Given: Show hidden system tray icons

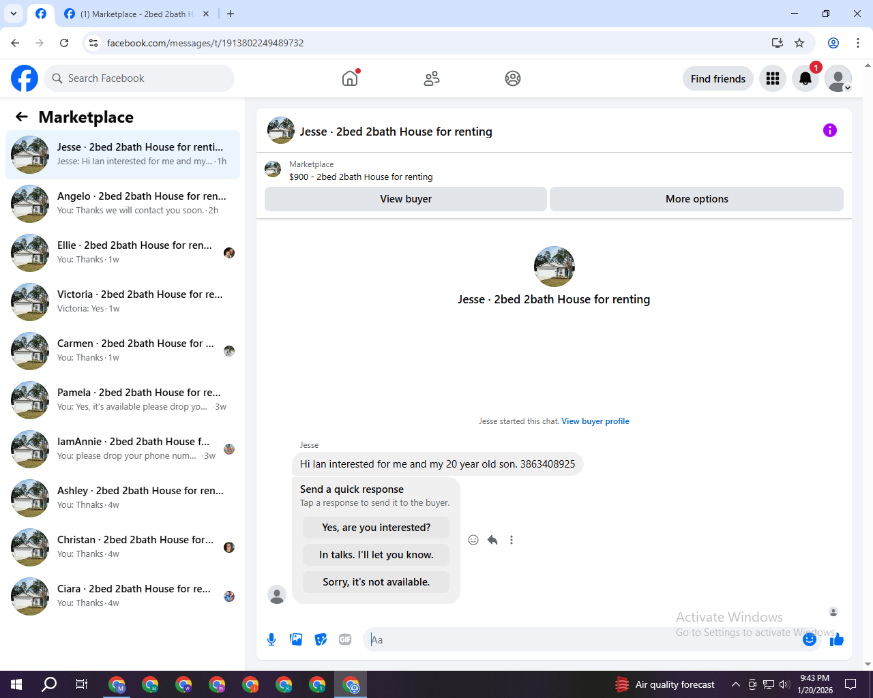Looking at the screenshot, I should click(735, 684).
